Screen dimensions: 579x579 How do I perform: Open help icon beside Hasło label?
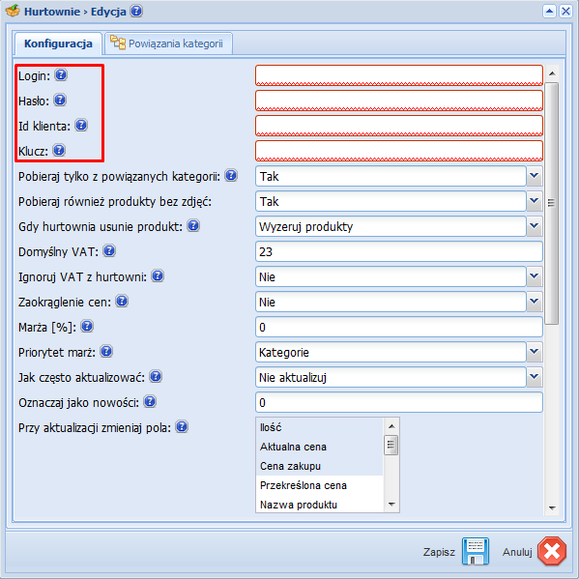(60, 101)
